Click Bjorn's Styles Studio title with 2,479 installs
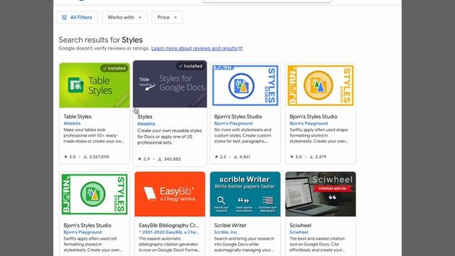This screenshot has height=256, width=455. (x=314, y=117)
